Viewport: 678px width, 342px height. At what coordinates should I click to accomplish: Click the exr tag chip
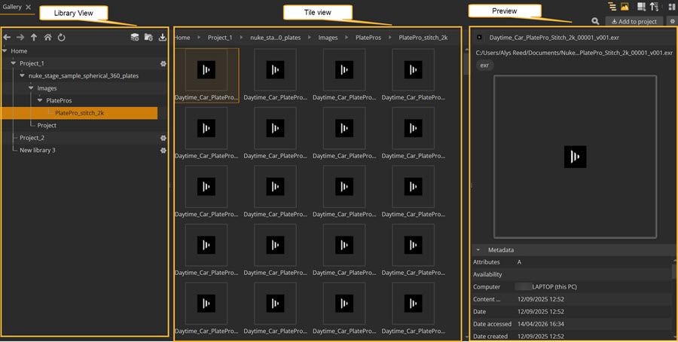484,66
